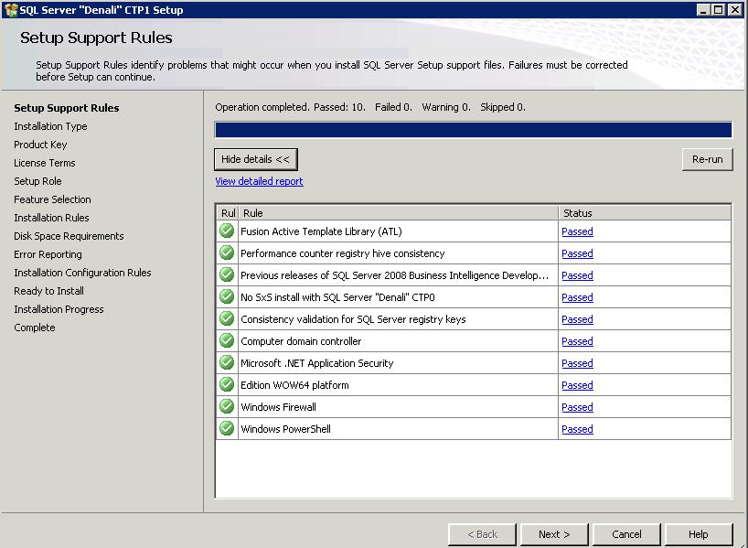Cancel the SQL Server setup
This screenshot has width=748, height=548.
tap(626, 534)
